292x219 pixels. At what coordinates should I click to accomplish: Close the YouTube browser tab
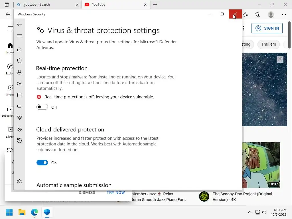point(145,5)
